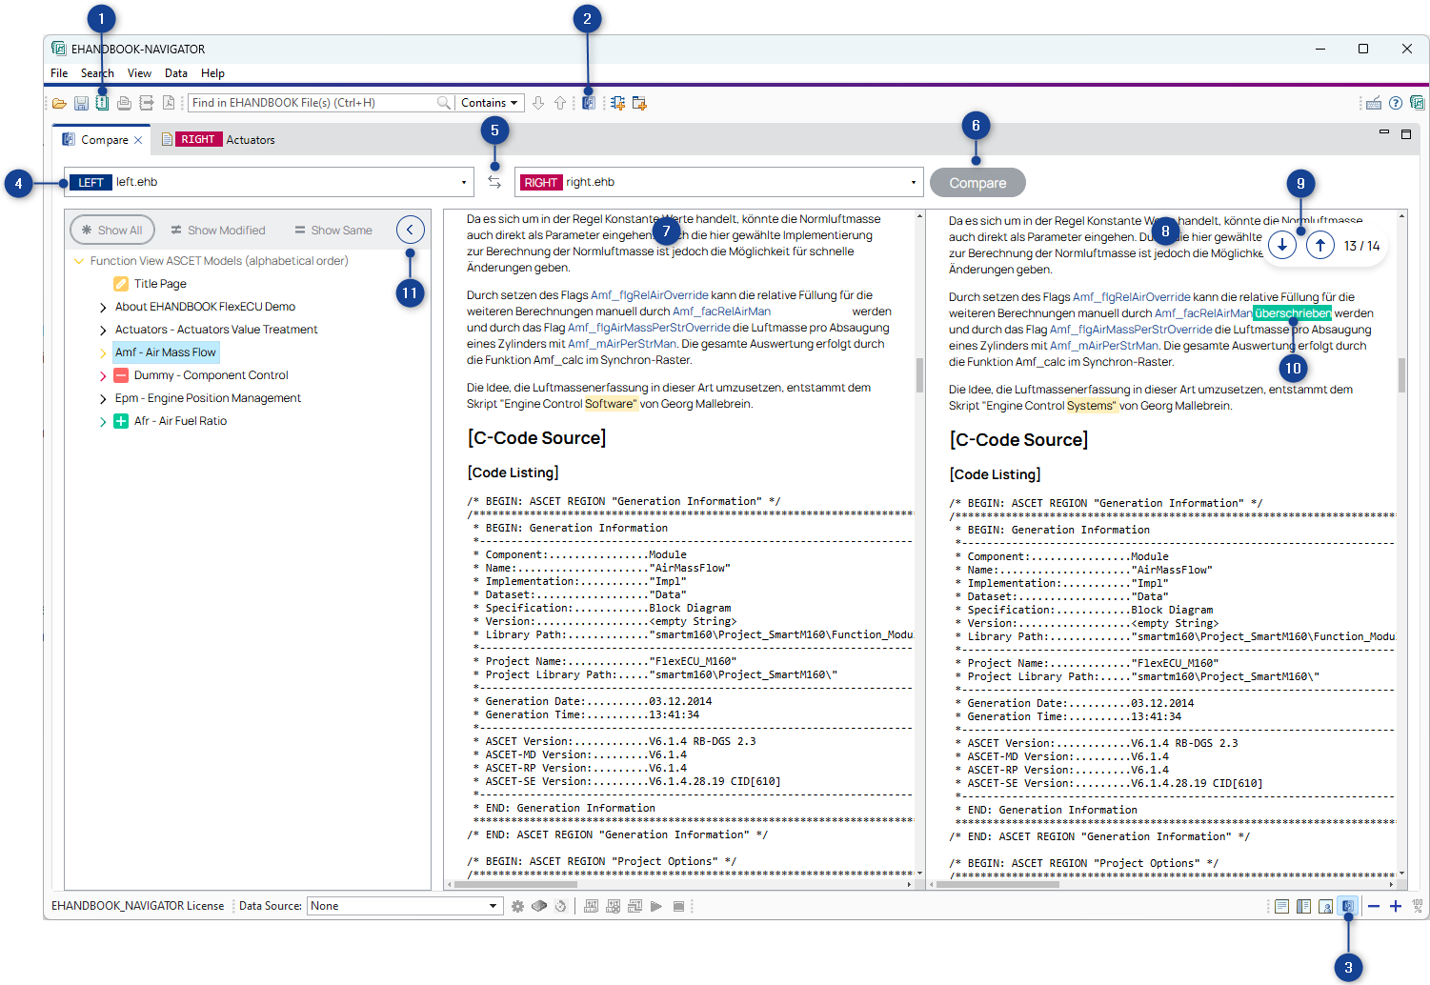Toggle Show All filter
This screenshot has width=1430, height=985.
pyautogui.click(x=112, y=230)
